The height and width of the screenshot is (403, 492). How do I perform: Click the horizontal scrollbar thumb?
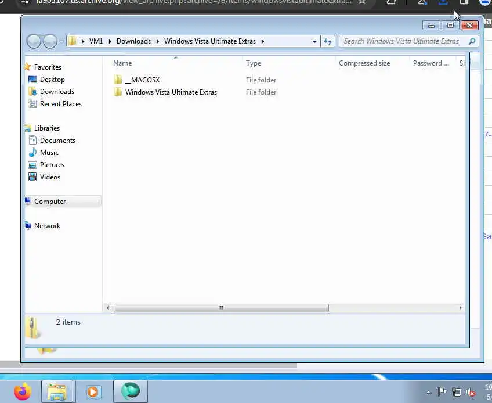click(221, 308)
